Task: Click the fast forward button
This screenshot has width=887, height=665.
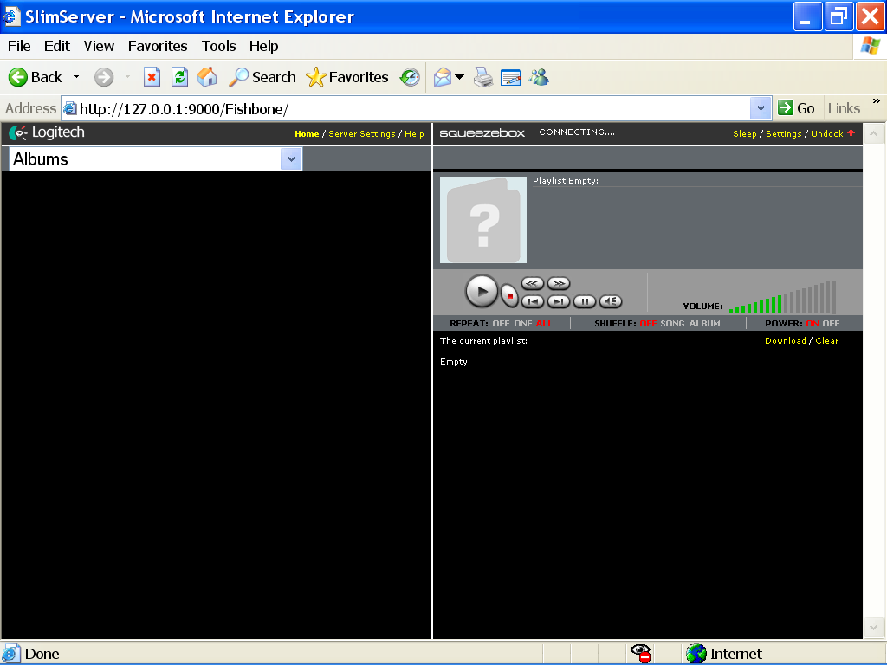Action: (x=559, y=283)
